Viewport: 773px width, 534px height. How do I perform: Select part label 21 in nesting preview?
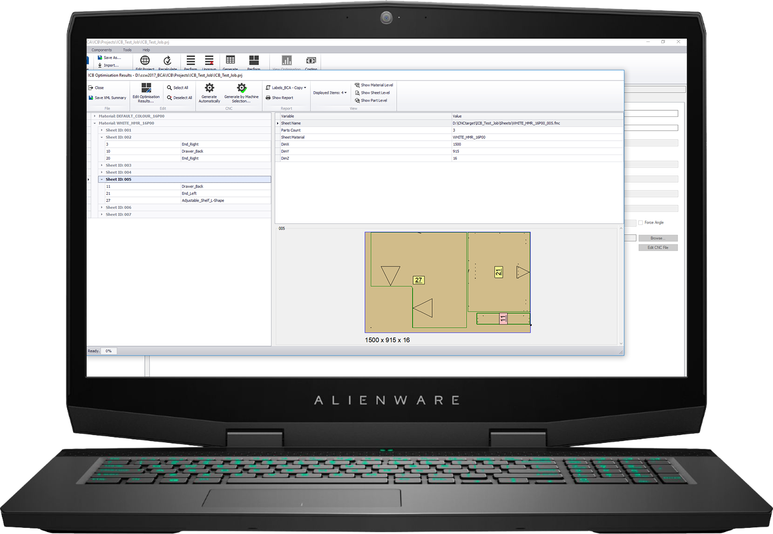[x=498, y=272]
